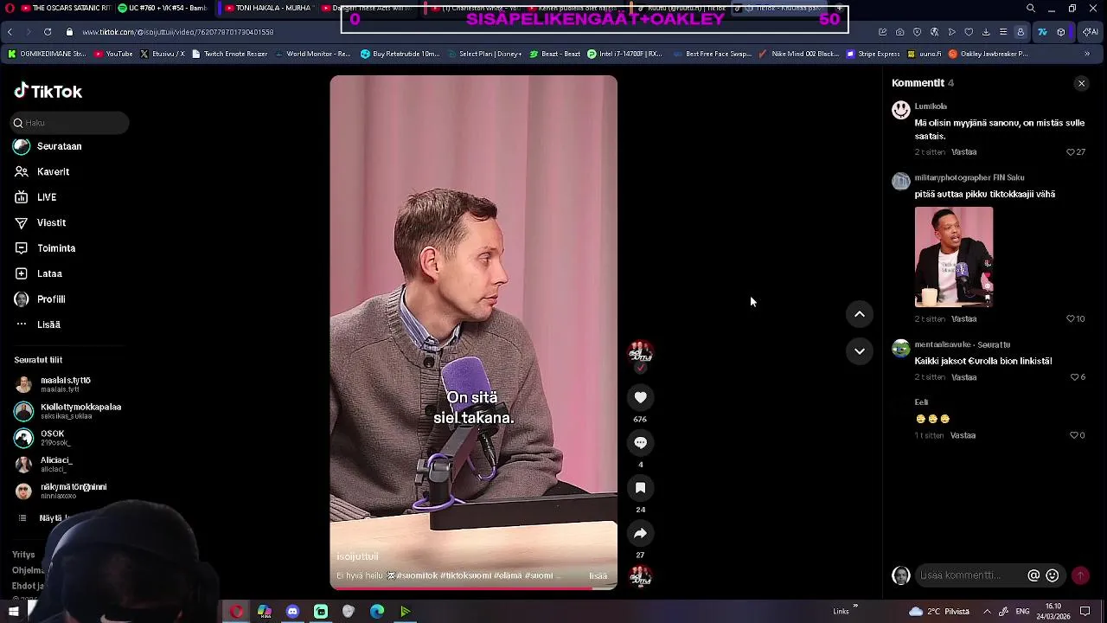Open the sound disc icon below share
This screenshot has height=623, width=1107.
tap(640, 576)
